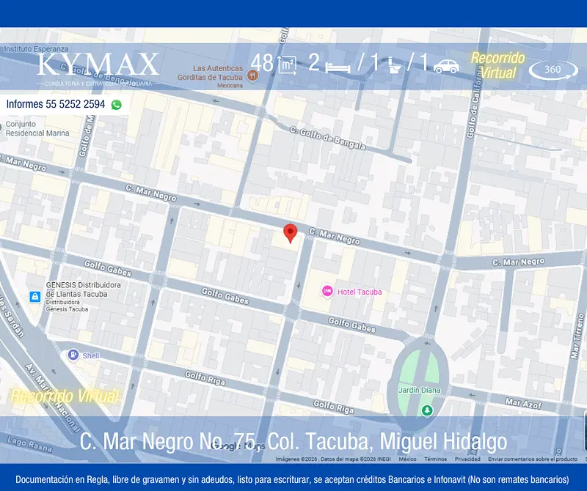
Task: Click the México link in map footer
Action: pyautogui.click(x=407, y=459)
